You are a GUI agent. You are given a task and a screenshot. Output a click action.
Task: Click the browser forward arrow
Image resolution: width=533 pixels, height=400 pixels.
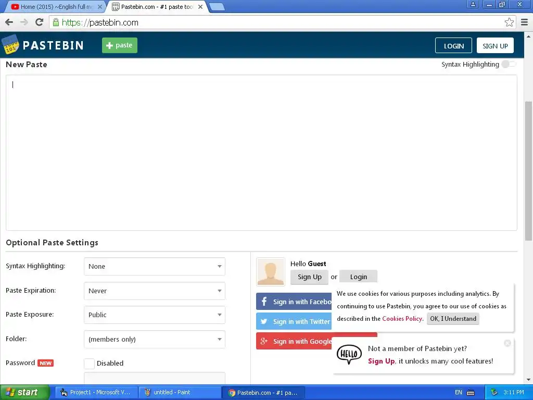[24, 22]
